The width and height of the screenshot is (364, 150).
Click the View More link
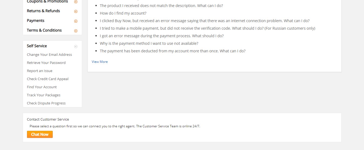(x=100, y=62)
